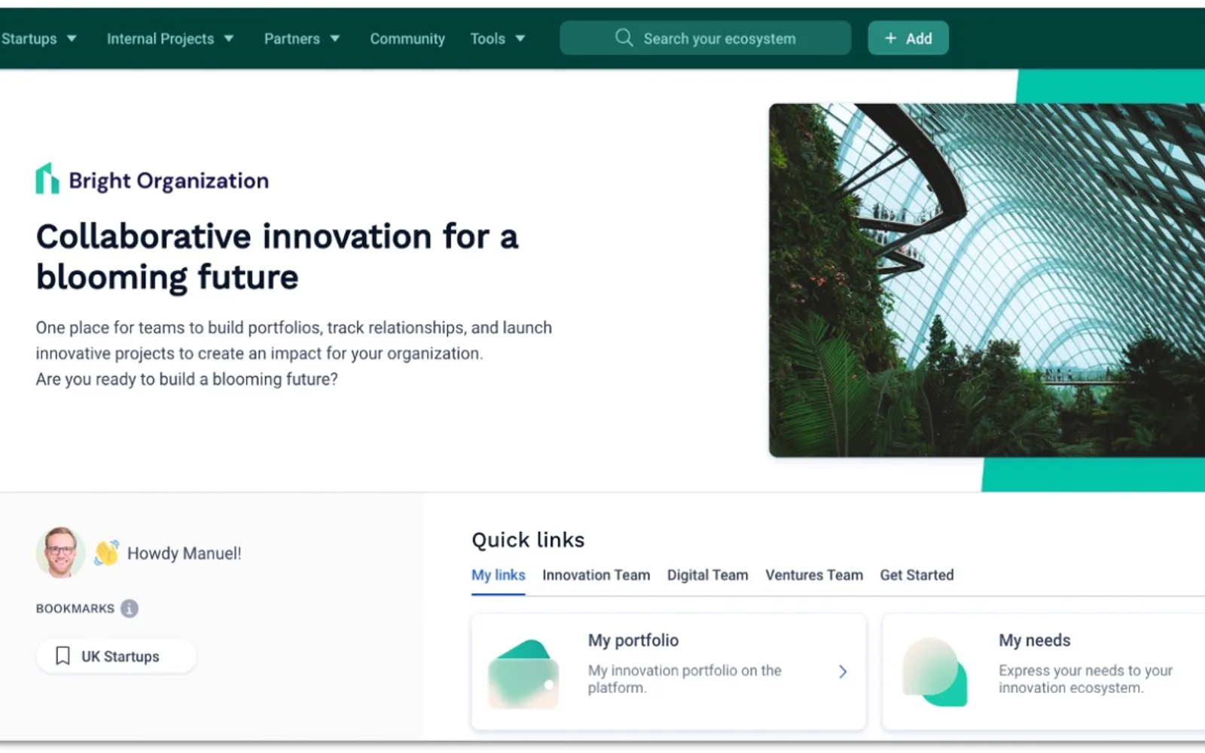Open the Get Started tab

(x=917, y=575)
